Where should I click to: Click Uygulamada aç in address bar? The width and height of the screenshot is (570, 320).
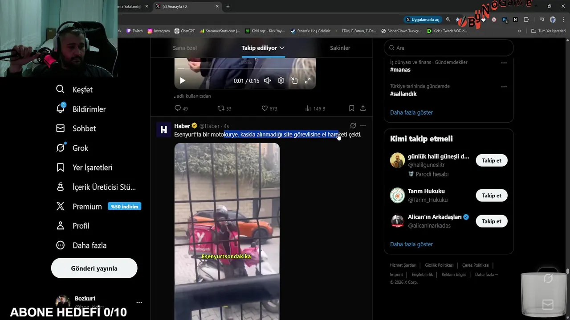[422, 20]
